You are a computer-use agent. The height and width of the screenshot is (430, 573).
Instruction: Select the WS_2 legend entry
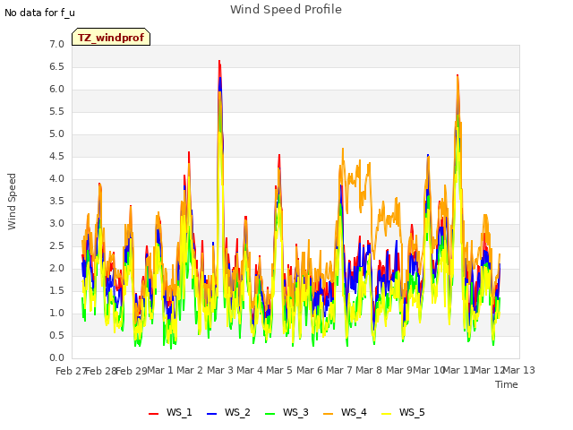(228, 412)
